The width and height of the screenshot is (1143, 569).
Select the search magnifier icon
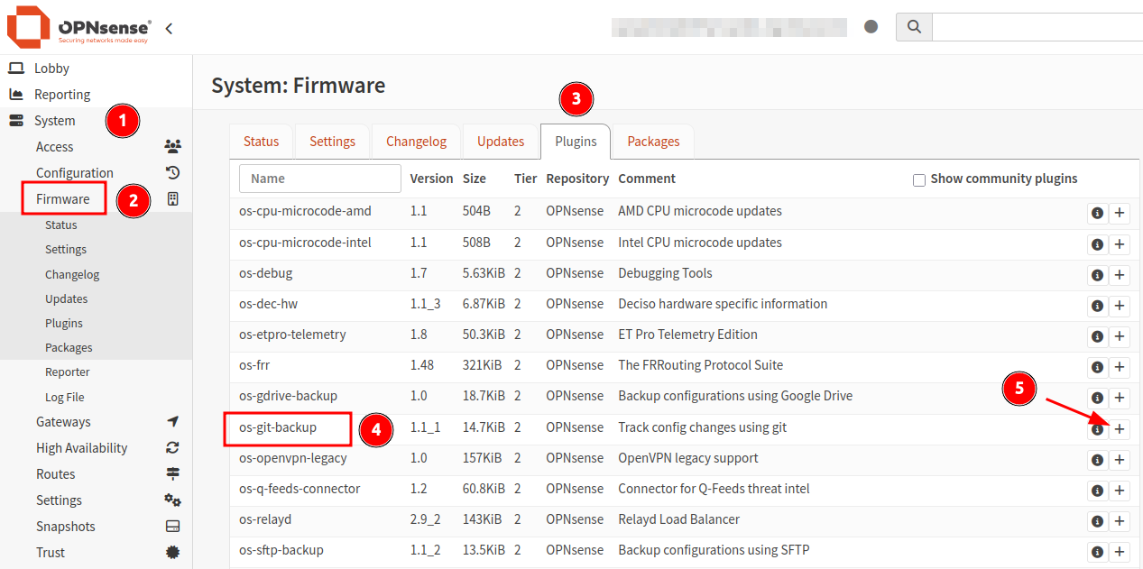913,26
